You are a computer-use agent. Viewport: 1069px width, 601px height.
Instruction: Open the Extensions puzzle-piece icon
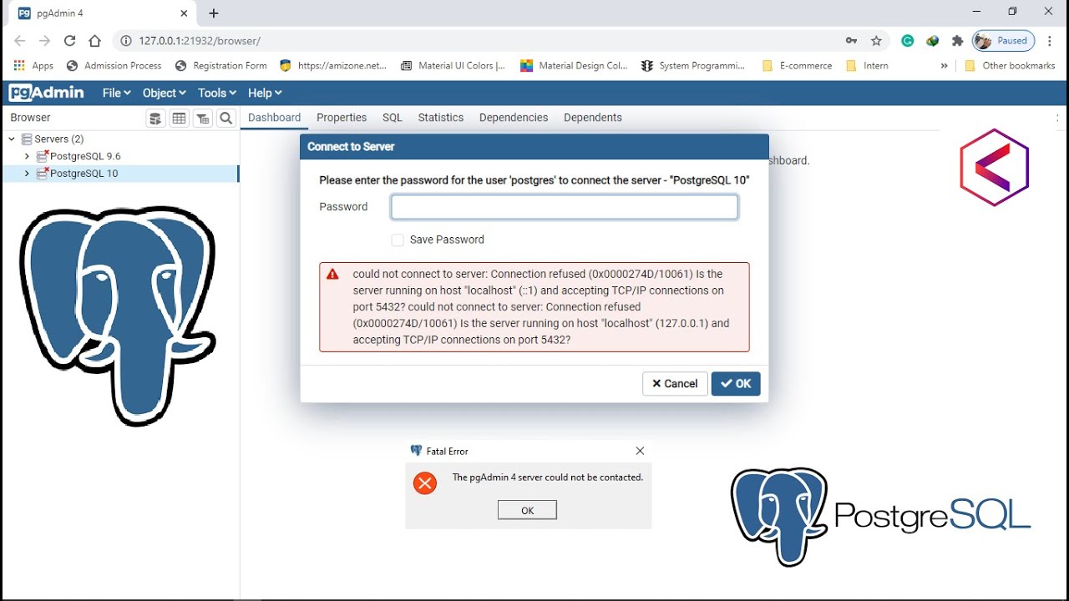click(957, 40)
